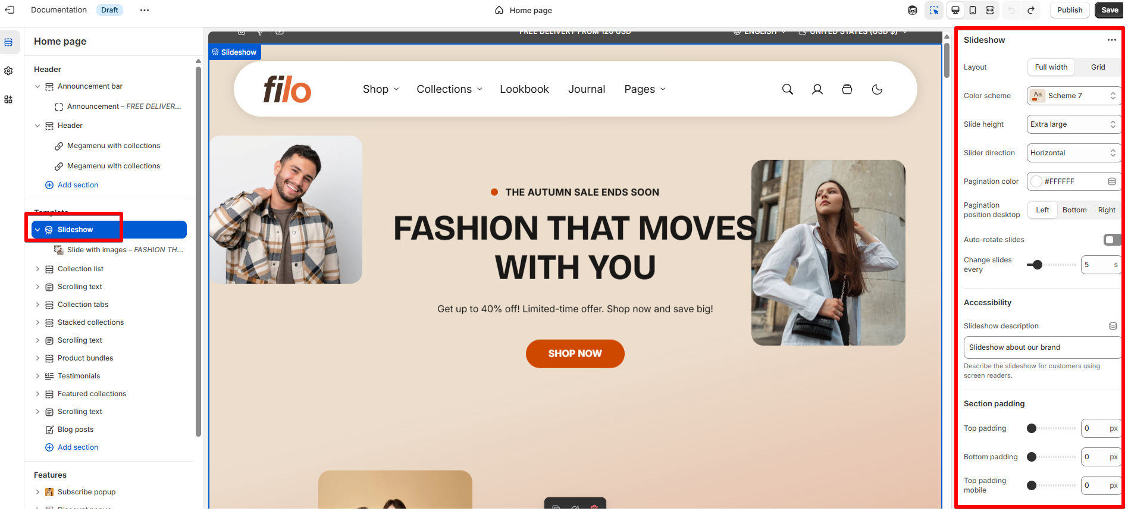Expand the Testimonials section
Viewport: 1128px width, 511px height.
tap(37, 376)
